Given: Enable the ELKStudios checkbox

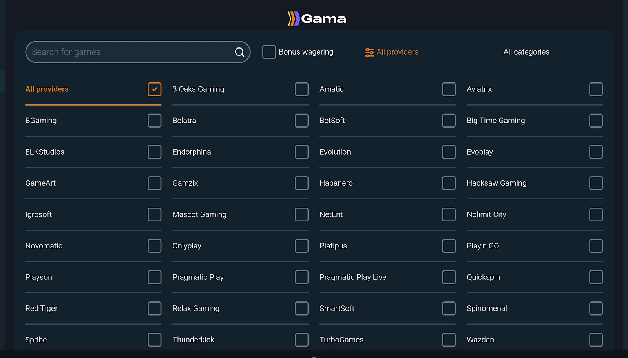Looking at the screenshot, I should 155,152.
